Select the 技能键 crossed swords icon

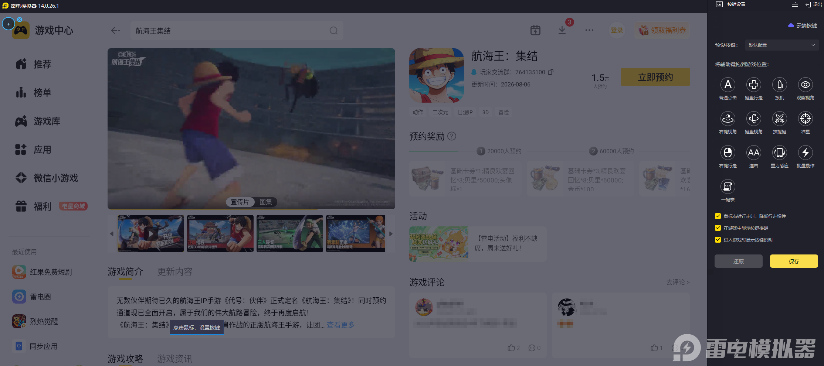coord(779,119)
